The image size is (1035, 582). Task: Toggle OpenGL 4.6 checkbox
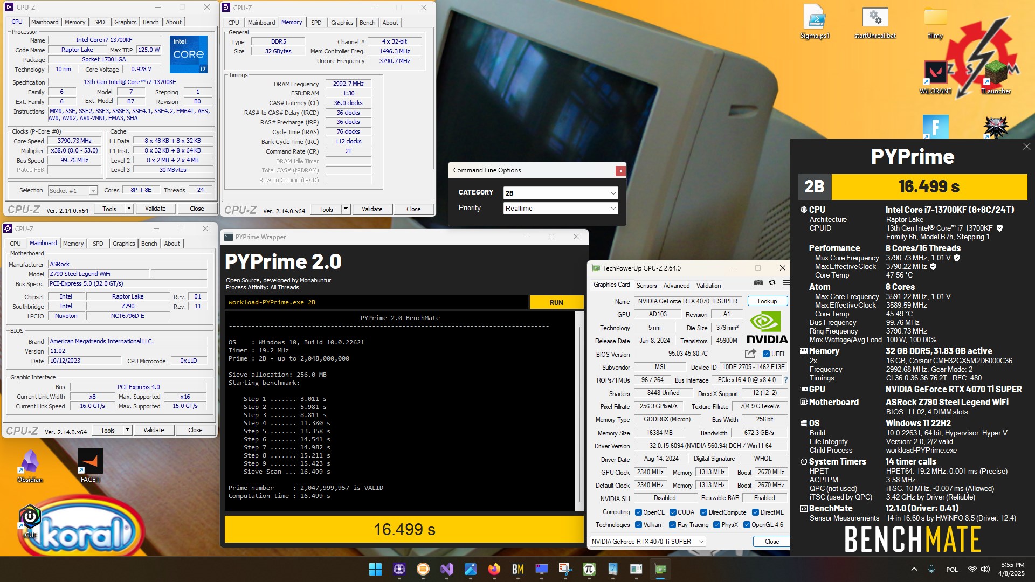747,525
